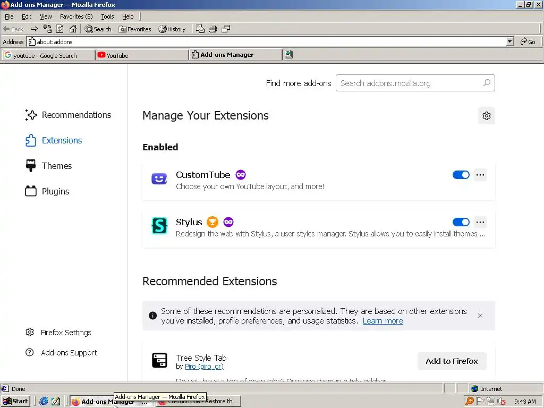This screenshot has height=408, width=544.
Task: Dismiss the personalized recommendations notice
Action: (x=480, y=316)
